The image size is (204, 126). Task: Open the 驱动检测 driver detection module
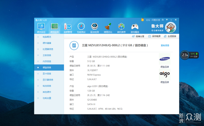click(95, 28)
